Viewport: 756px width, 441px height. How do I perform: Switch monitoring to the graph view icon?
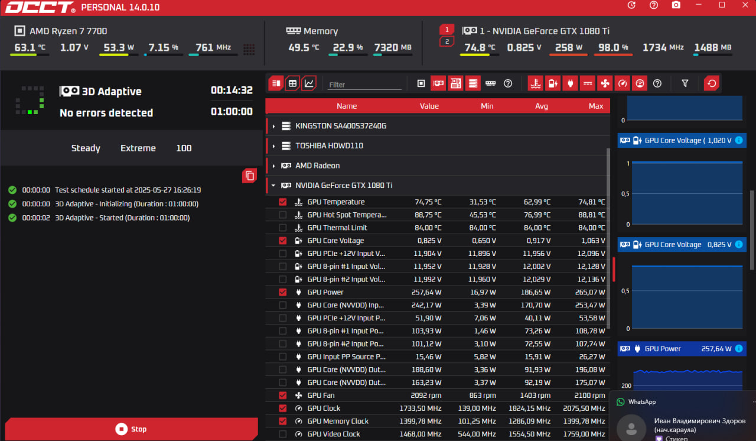308,83
